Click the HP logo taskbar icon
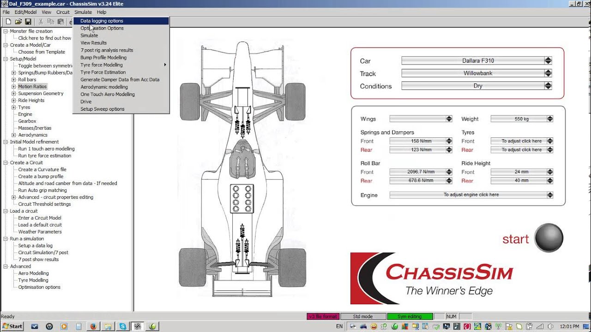591x332 pixels. (x=49, y=326)
